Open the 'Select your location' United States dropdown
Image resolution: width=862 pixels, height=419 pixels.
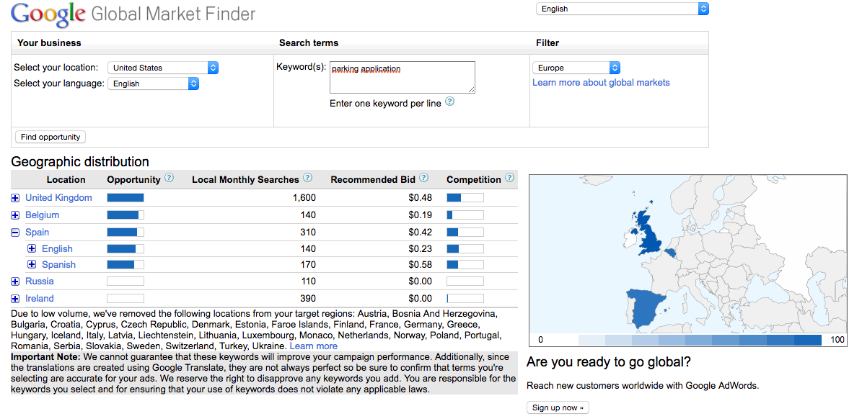click(163, 68)
